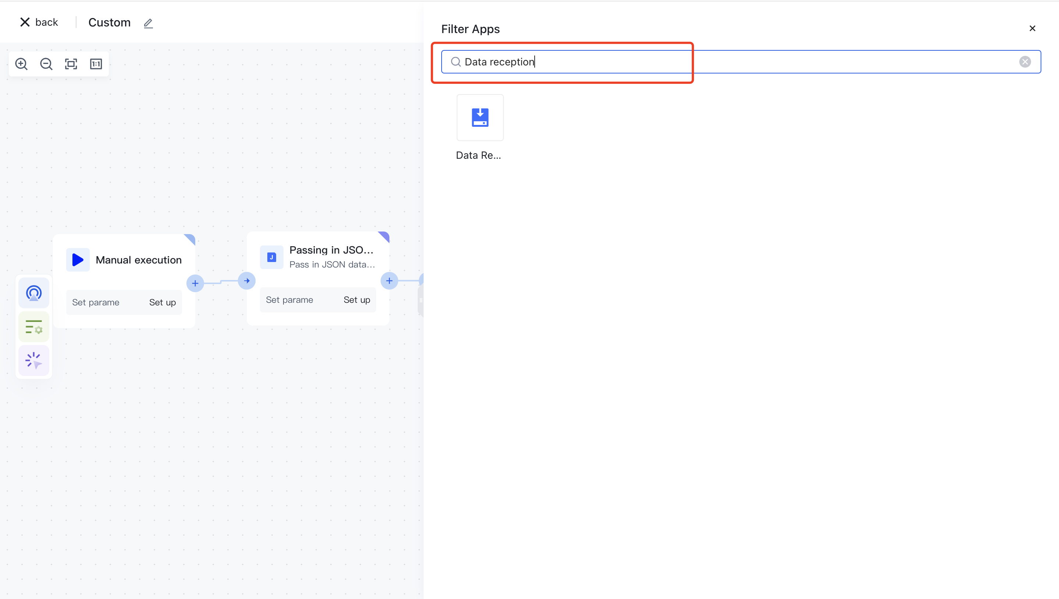Viewport: 1059px width, 599px height.
Task: Select the Manual execution node title
Action: pyautogui.click(x=138, y=260)
